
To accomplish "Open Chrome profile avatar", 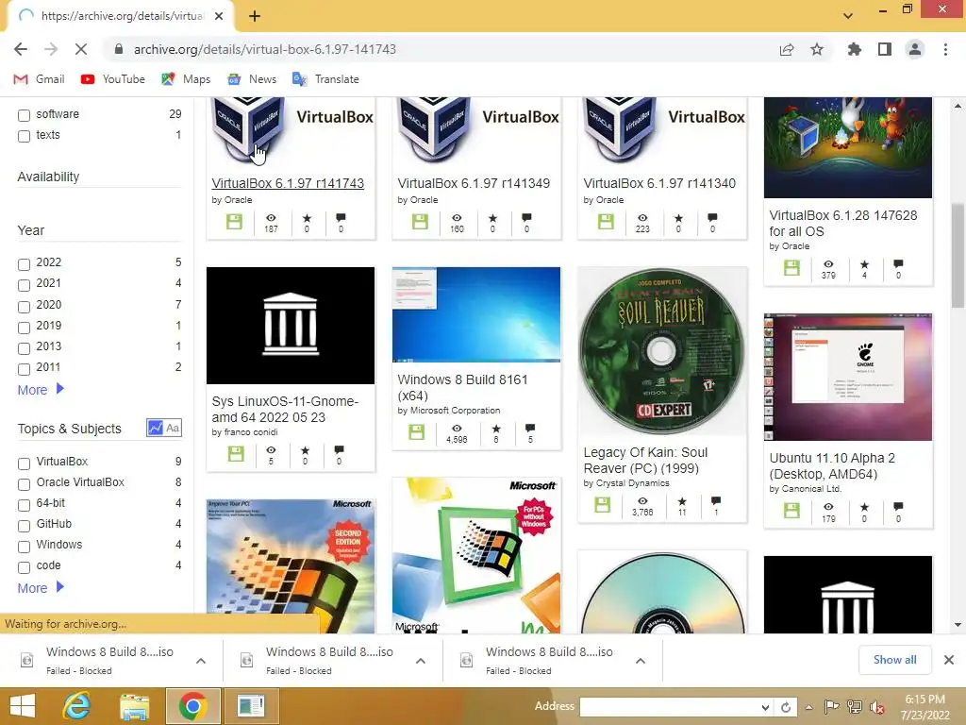I will click(x=915, y=49).
